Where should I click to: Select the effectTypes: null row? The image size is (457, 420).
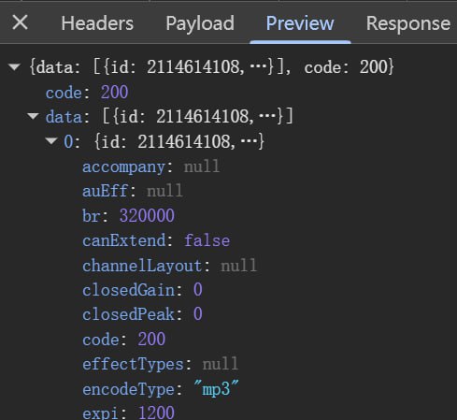click(x=161, y=364)
